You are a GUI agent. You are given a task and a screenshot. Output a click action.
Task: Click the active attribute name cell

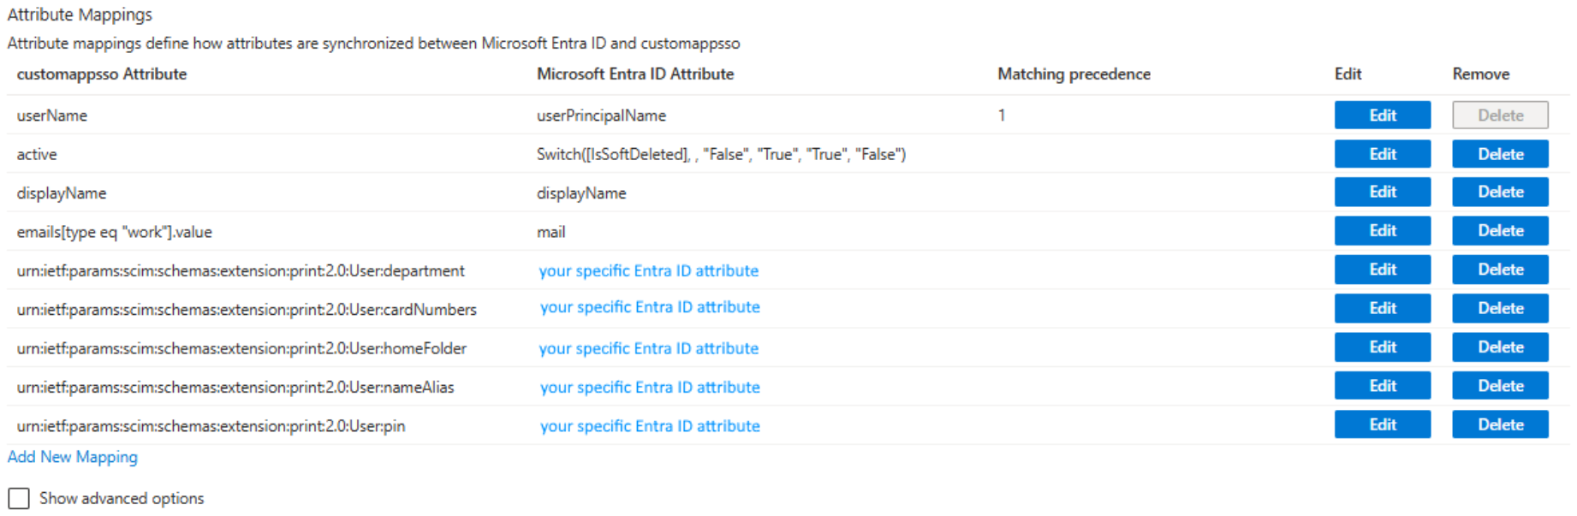(37, 154)
